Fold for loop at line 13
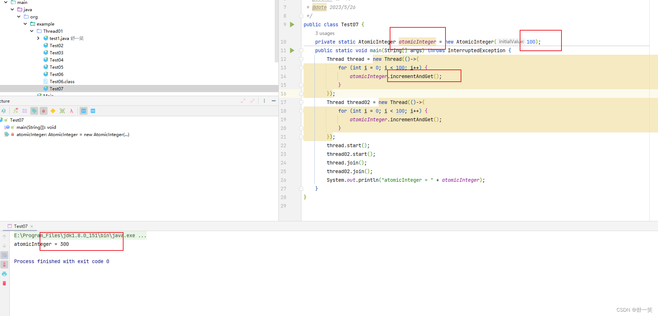Image resolution: width=658 pixels, height=316 pixels. pos(301,68)
